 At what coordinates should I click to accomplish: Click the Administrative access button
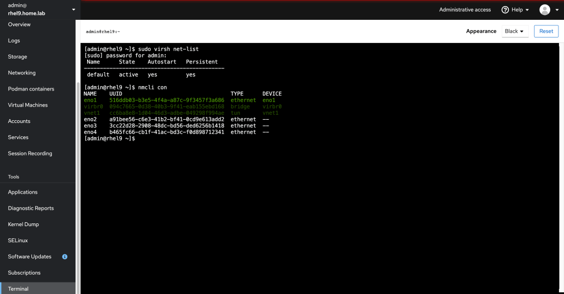(464, 10)
